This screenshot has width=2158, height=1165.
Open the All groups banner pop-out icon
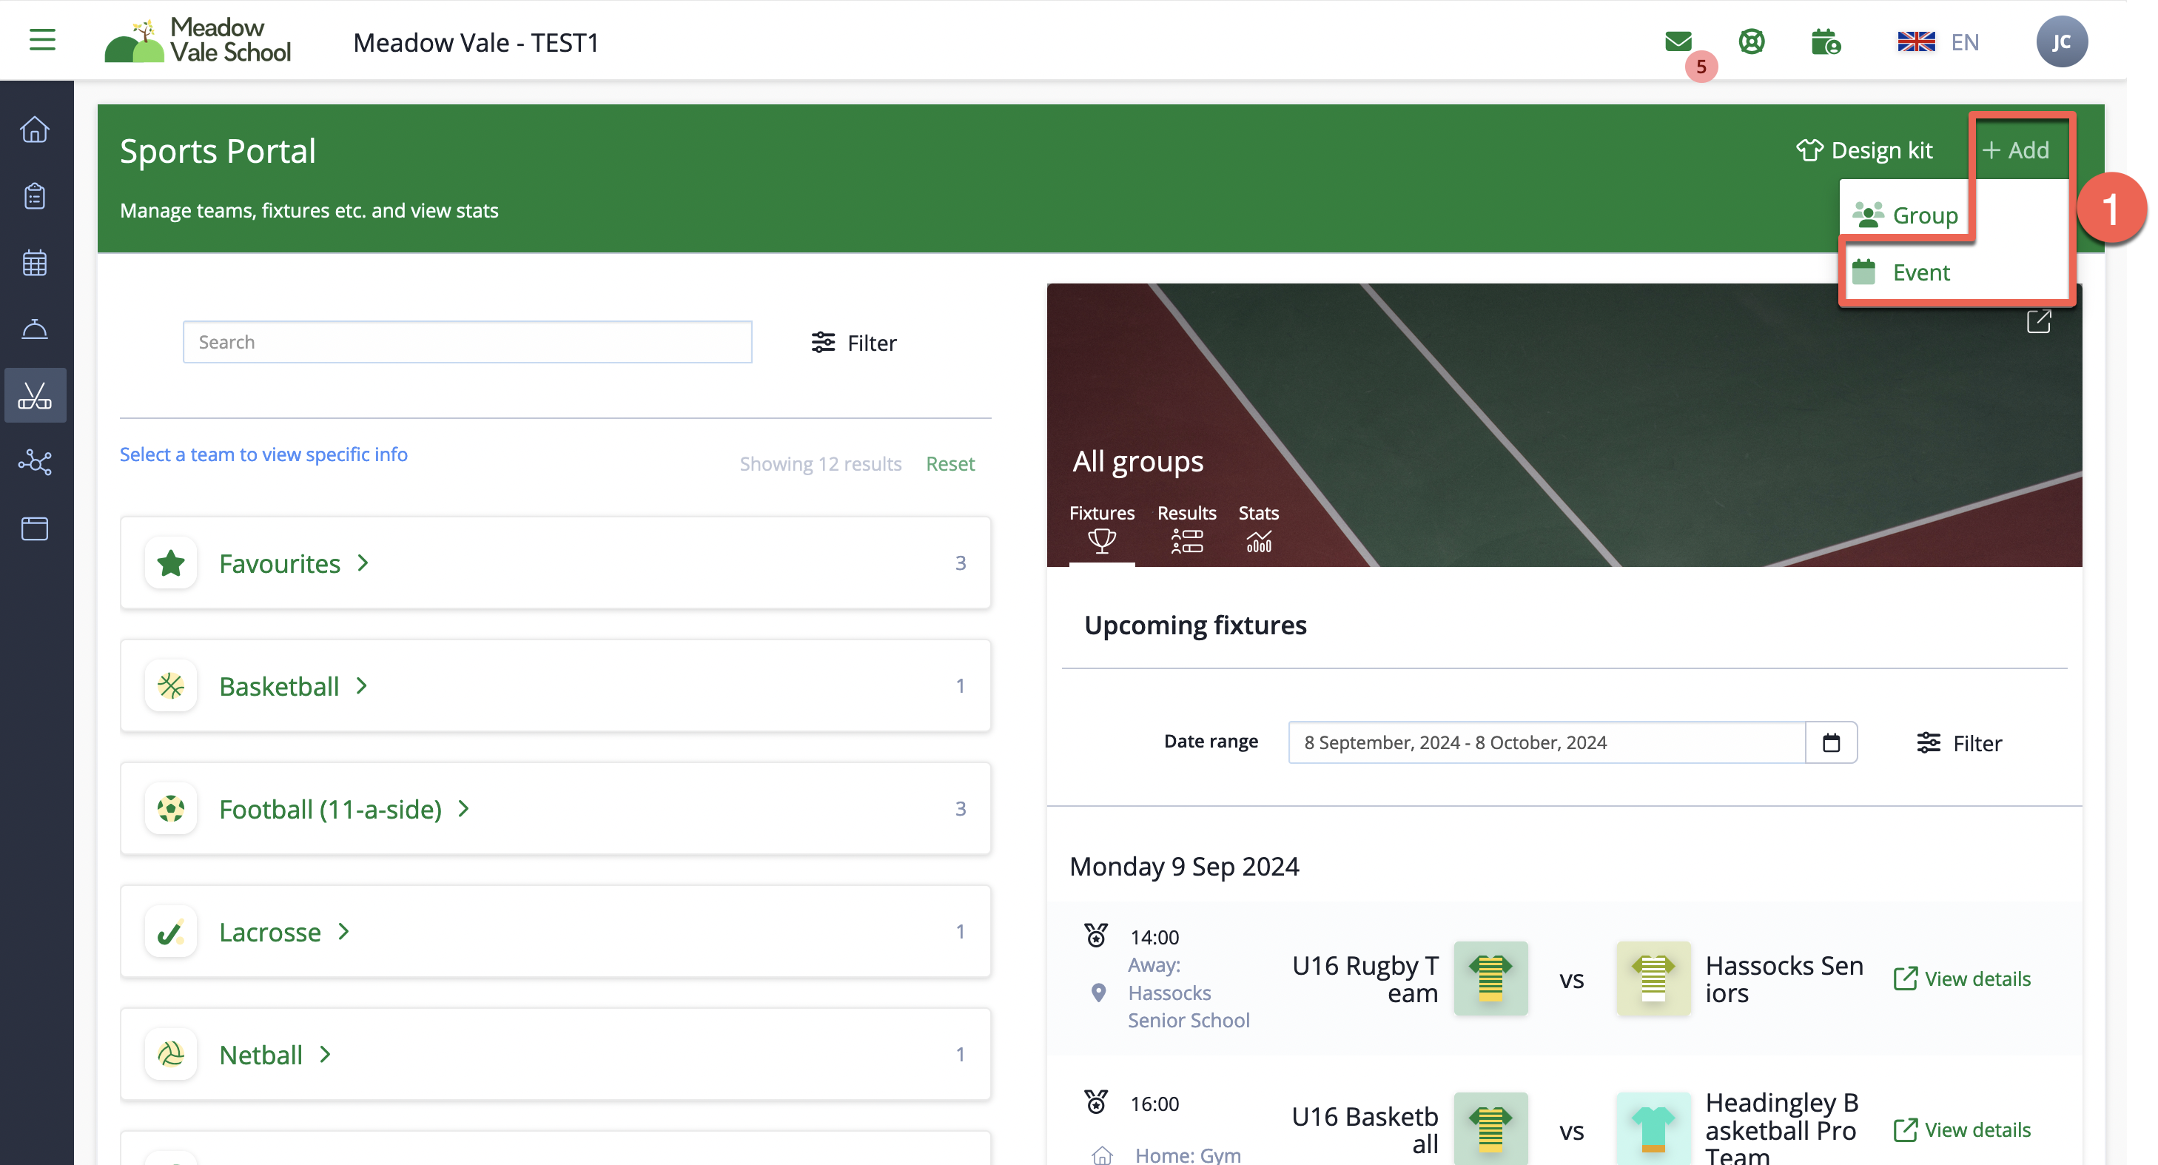pos(2038,322)
